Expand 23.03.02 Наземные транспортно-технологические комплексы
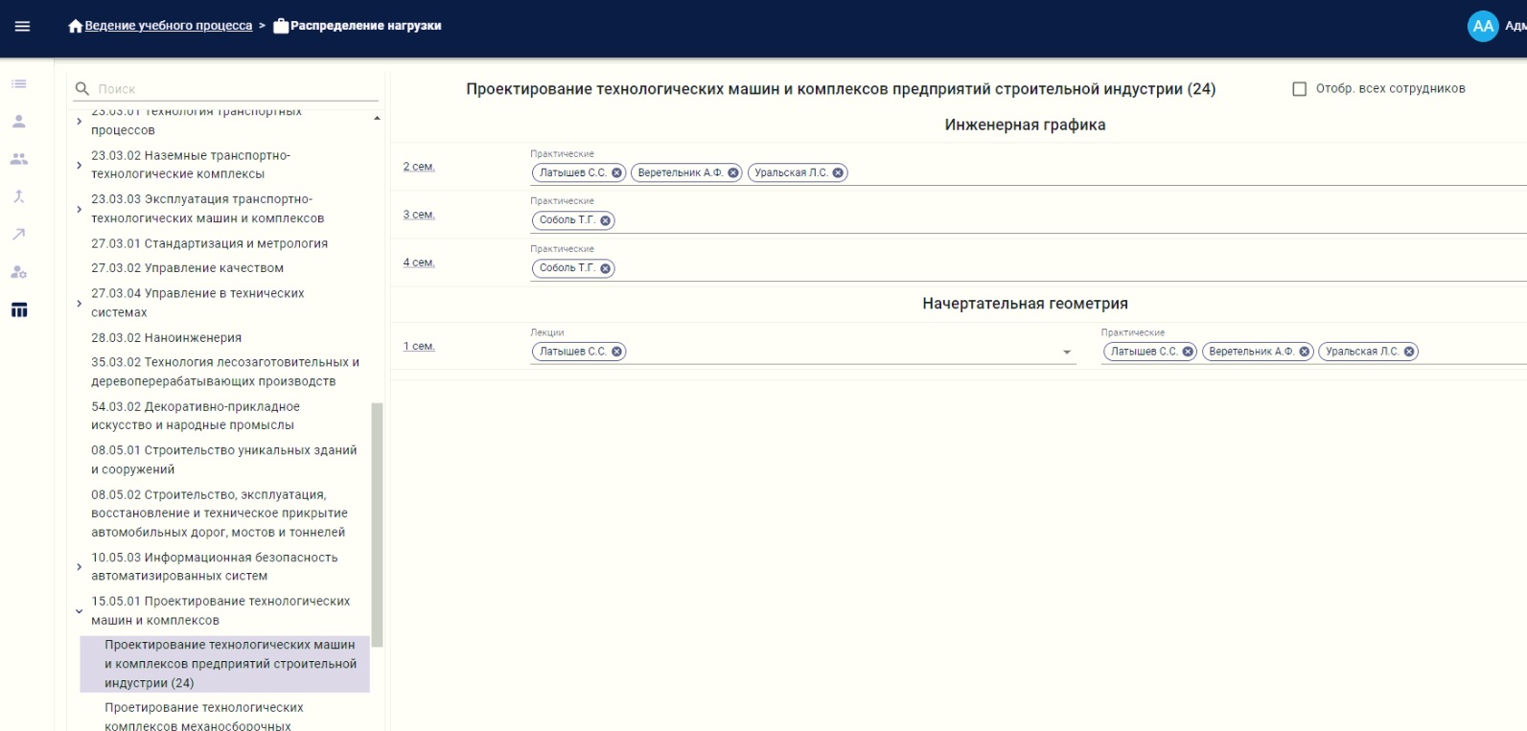 pyautogui.click(x=79, y=165)
